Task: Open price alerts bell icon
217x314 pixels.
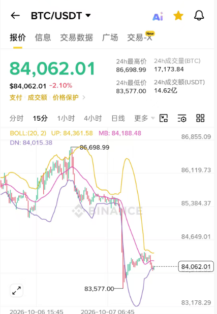Action: click(x=199, y=15)
